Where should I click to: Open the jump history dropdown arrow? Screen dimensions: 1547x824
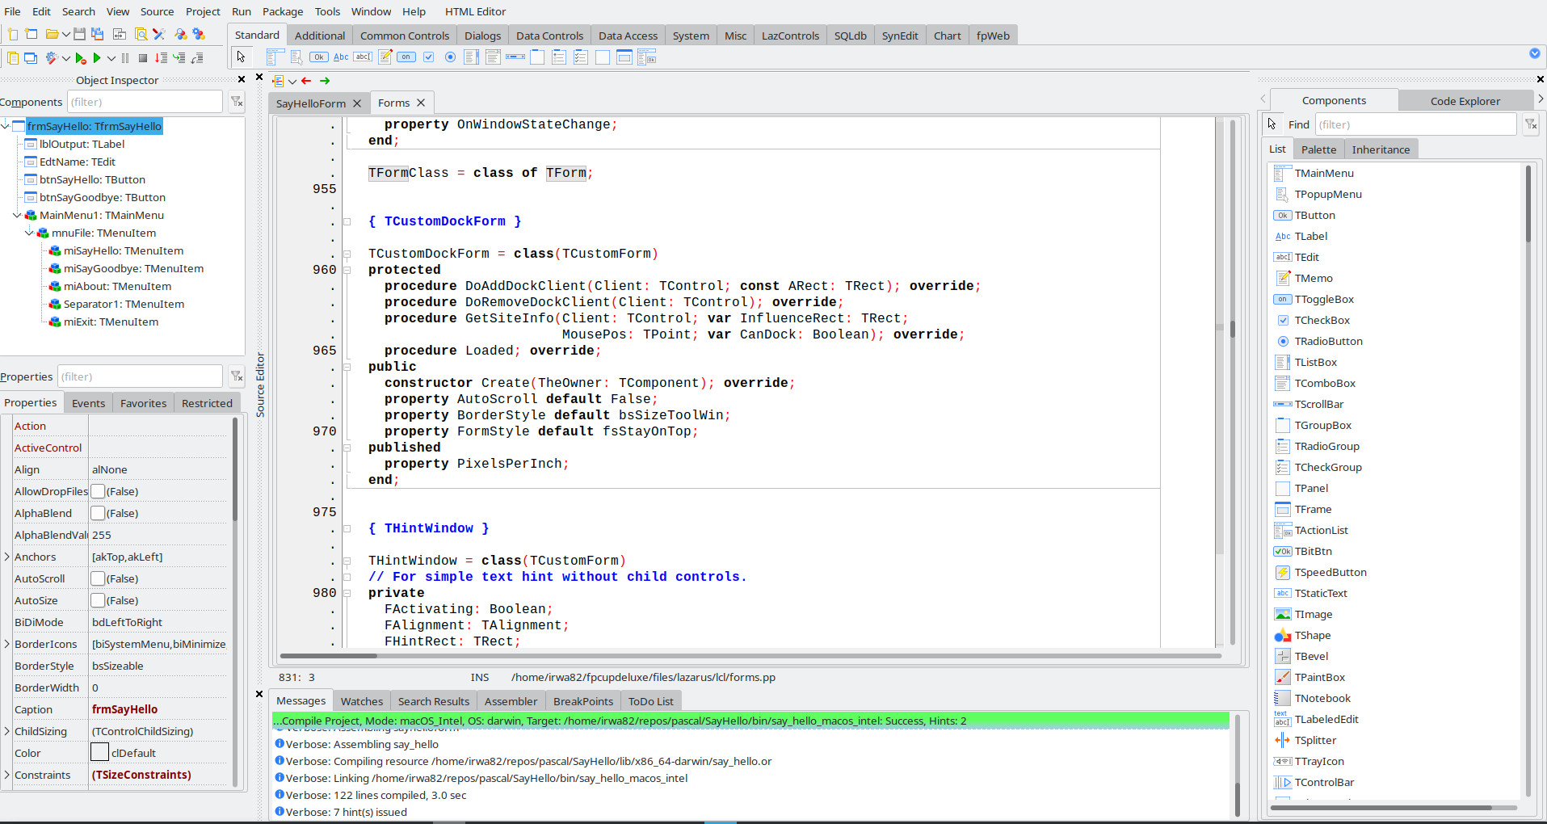292,81
